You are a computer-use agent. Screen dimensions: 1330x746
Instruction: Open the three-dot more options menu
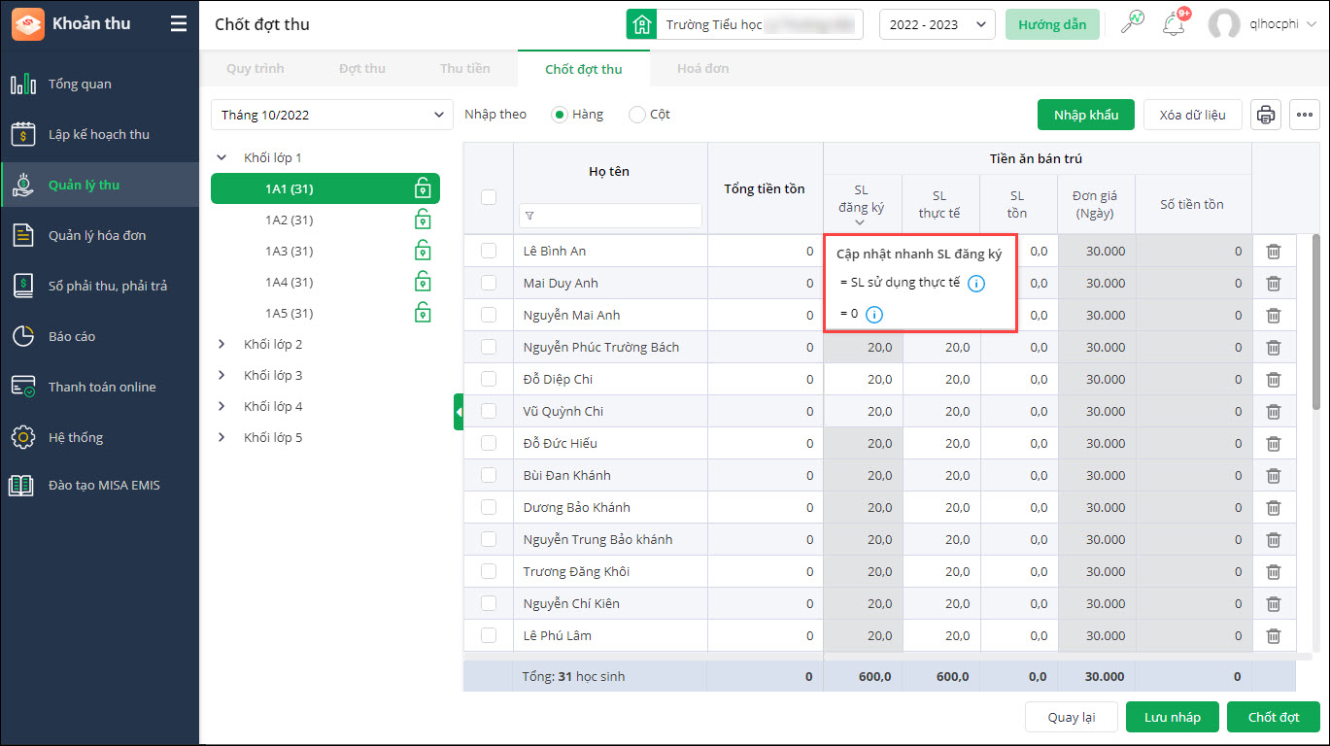tap(1304, 115)
